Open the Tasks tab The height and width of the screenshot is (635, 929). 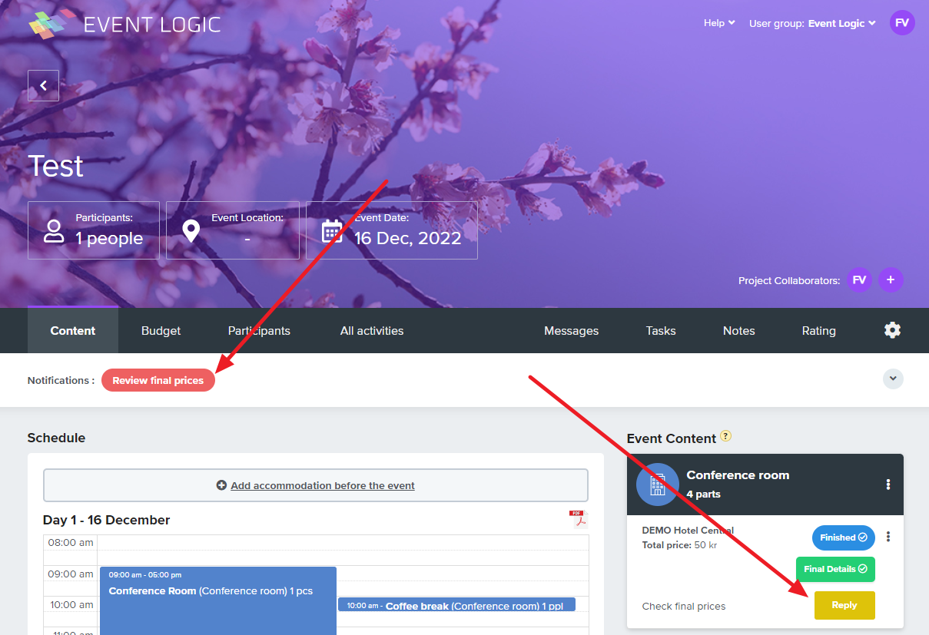point(661,331)
